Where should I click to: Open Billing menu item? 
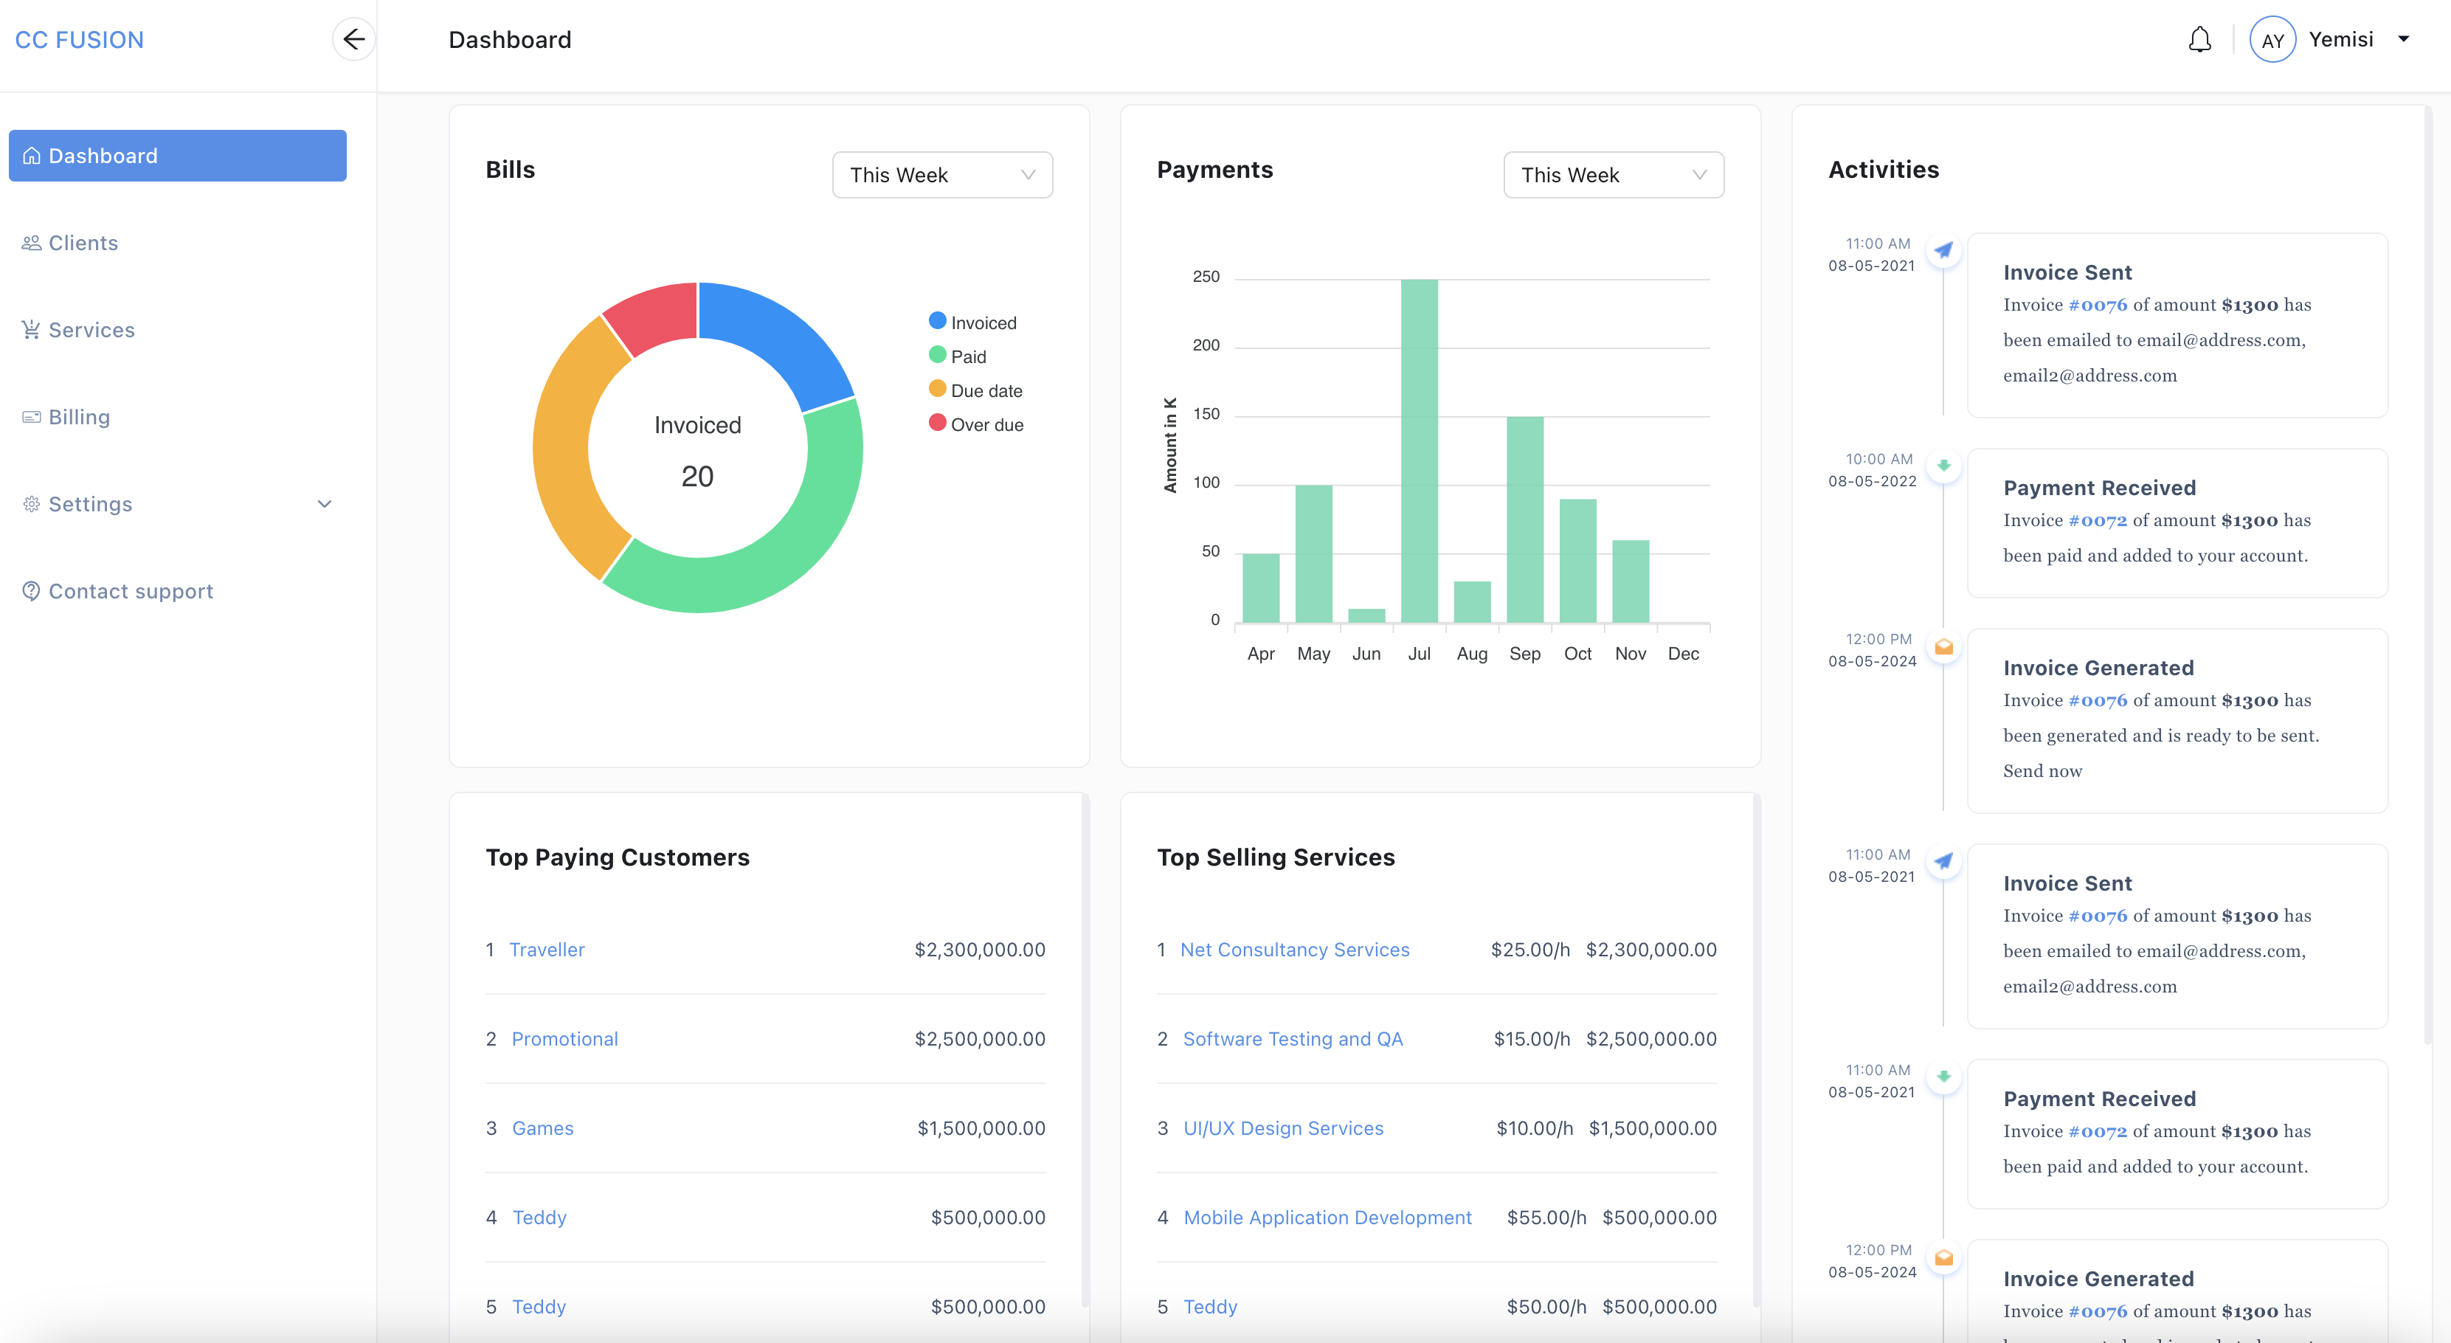178,417
